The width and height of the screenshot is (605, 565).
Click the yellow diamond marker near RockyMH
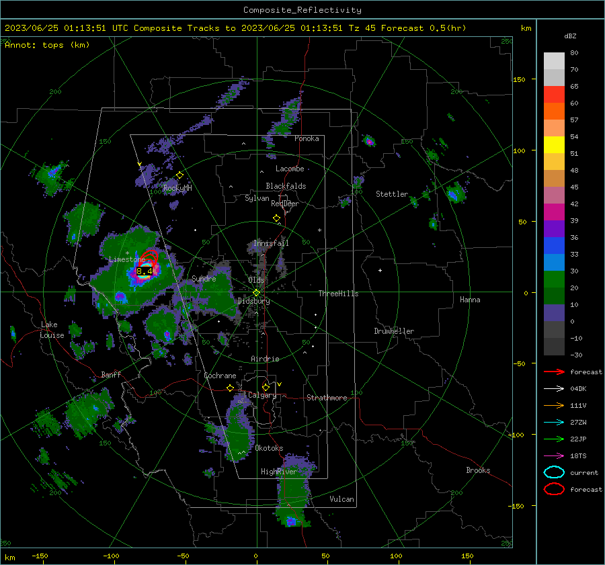179,175
